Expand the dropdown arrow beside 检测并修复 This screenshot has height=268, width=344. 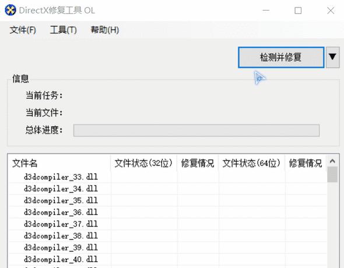332,57
